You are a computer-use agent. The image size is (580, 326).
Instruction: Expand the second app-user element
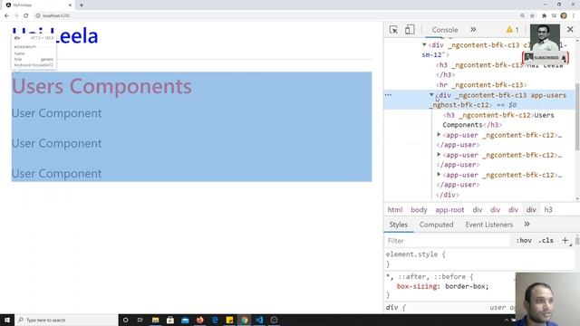click(439, 155)
